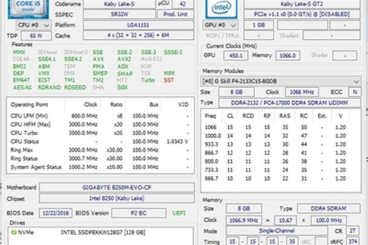This screenshot has height=245, width=368.
Task: Click the 10.67 memory multiplier field
Action: (285, 221)
